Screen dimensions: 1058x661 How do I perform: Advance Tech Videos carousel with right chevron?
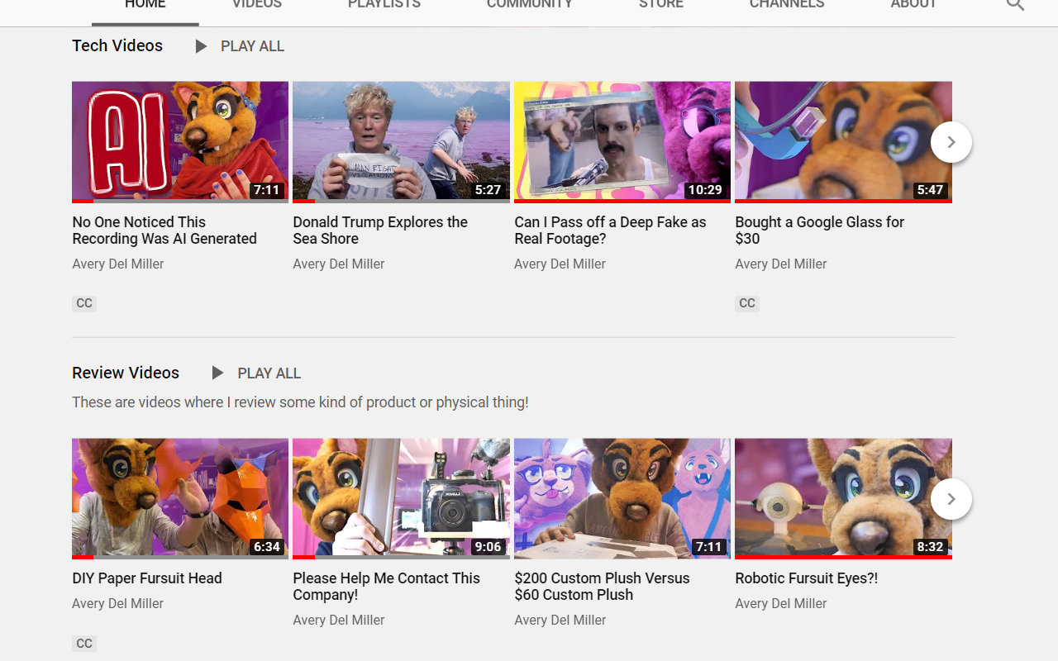click(951, 142)
